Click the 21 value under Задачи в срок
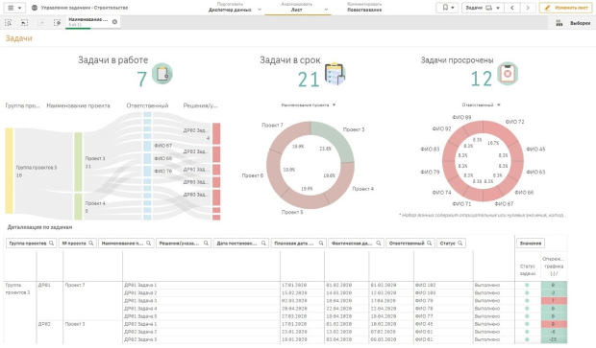596x348 pixels. click(309, 80)
